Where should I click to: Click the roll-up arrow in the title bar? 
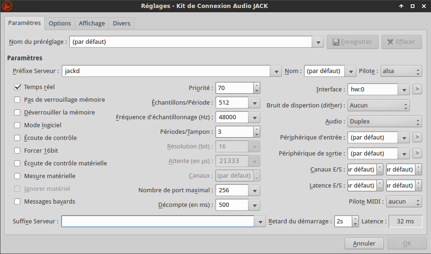[401, 6]
